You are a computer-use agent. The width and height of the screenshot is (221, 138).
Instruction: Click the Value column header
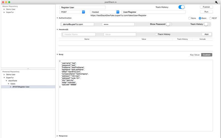pyautogui.click(x=144, y=39)
